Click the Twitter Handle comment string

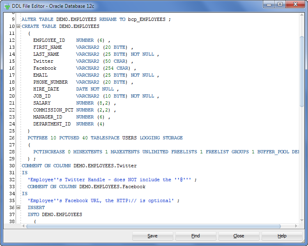coord(109,180)
